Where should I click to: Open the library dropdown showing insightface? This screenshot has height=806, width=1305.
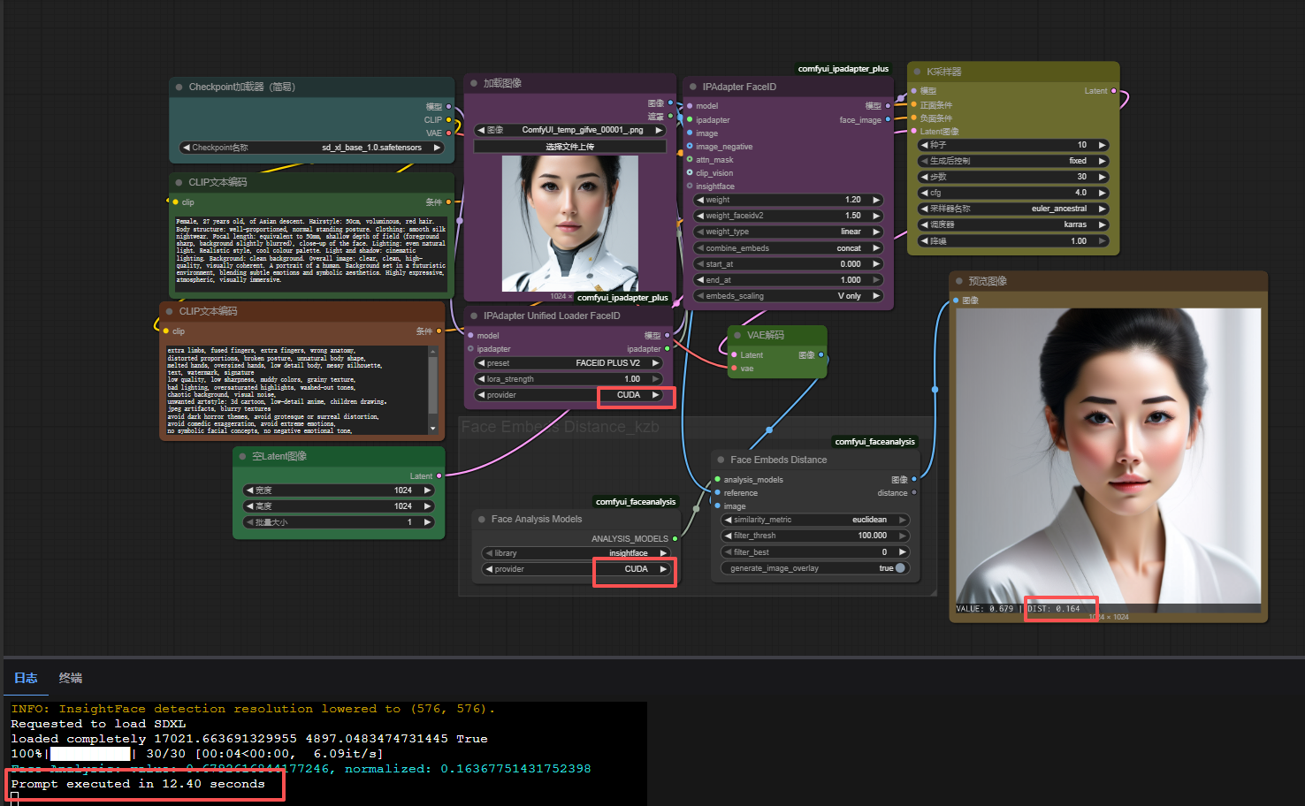(576, 552)
